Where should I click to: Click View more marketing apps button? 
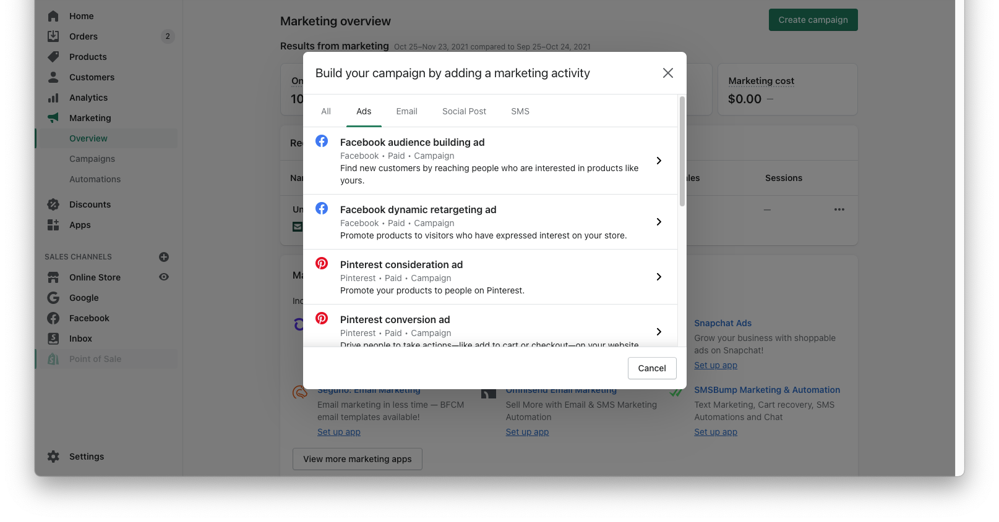pyautogui.click(x=358, y=459)
